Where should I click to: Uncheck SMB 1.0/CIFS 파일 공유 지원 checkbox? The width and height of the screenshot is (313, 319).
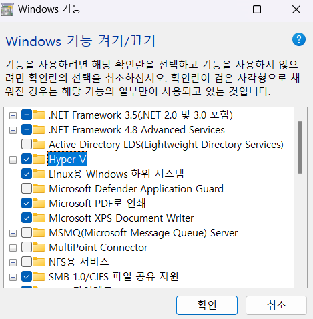coord(27,277)
